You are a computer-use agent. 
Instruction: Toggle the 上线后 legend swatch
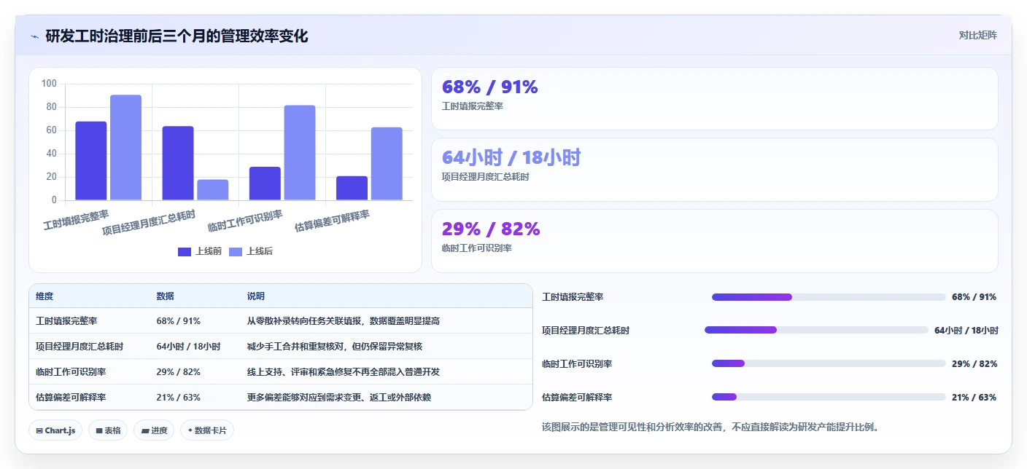tap(236, 251)
